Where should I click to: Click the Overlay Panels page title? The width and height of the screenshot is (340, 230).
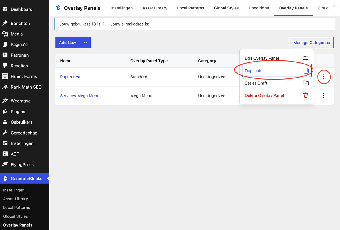coord(82,8)
